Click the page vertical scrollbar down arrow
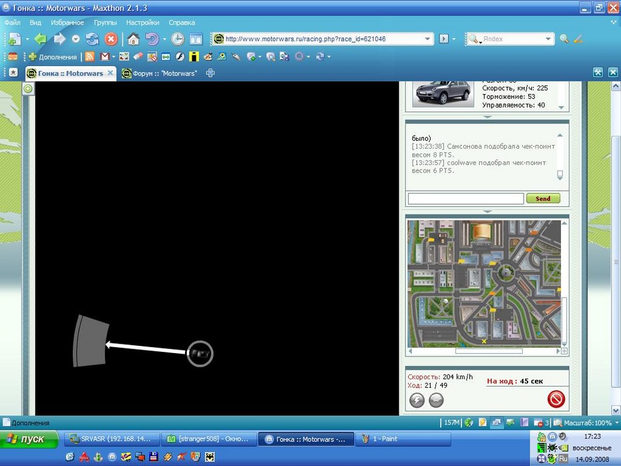This screenshot has width=621, height=466. 616,411
